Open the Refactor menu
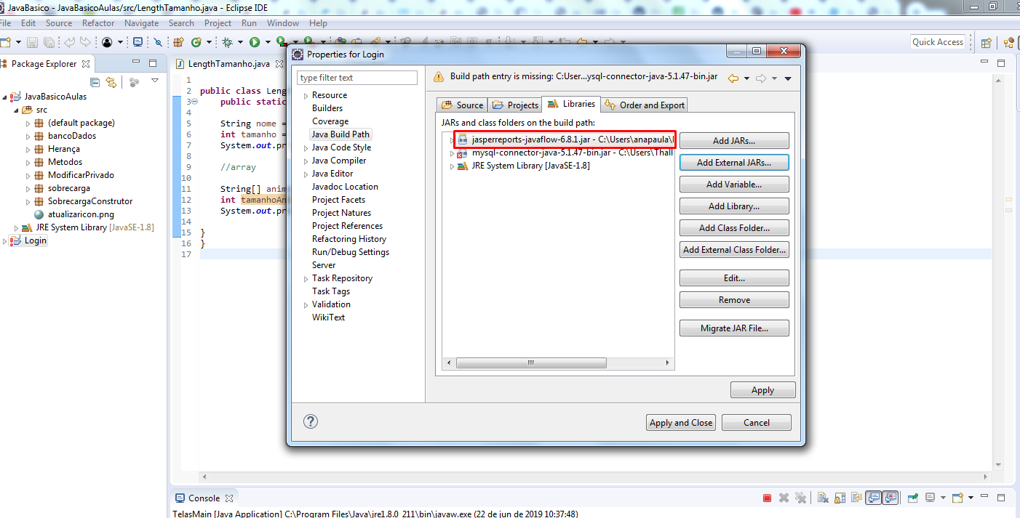 [x=98, y=23]
